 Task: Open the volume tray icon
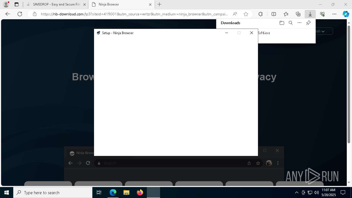(316, 193)
